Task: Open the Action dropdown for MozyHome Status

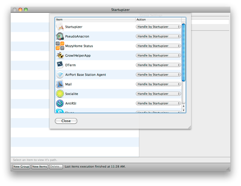Action: pos(158,46)
